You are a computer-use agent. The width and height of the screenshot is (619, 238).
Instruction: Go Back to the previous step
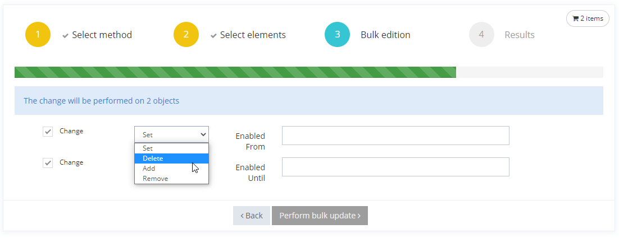(251, 216)
